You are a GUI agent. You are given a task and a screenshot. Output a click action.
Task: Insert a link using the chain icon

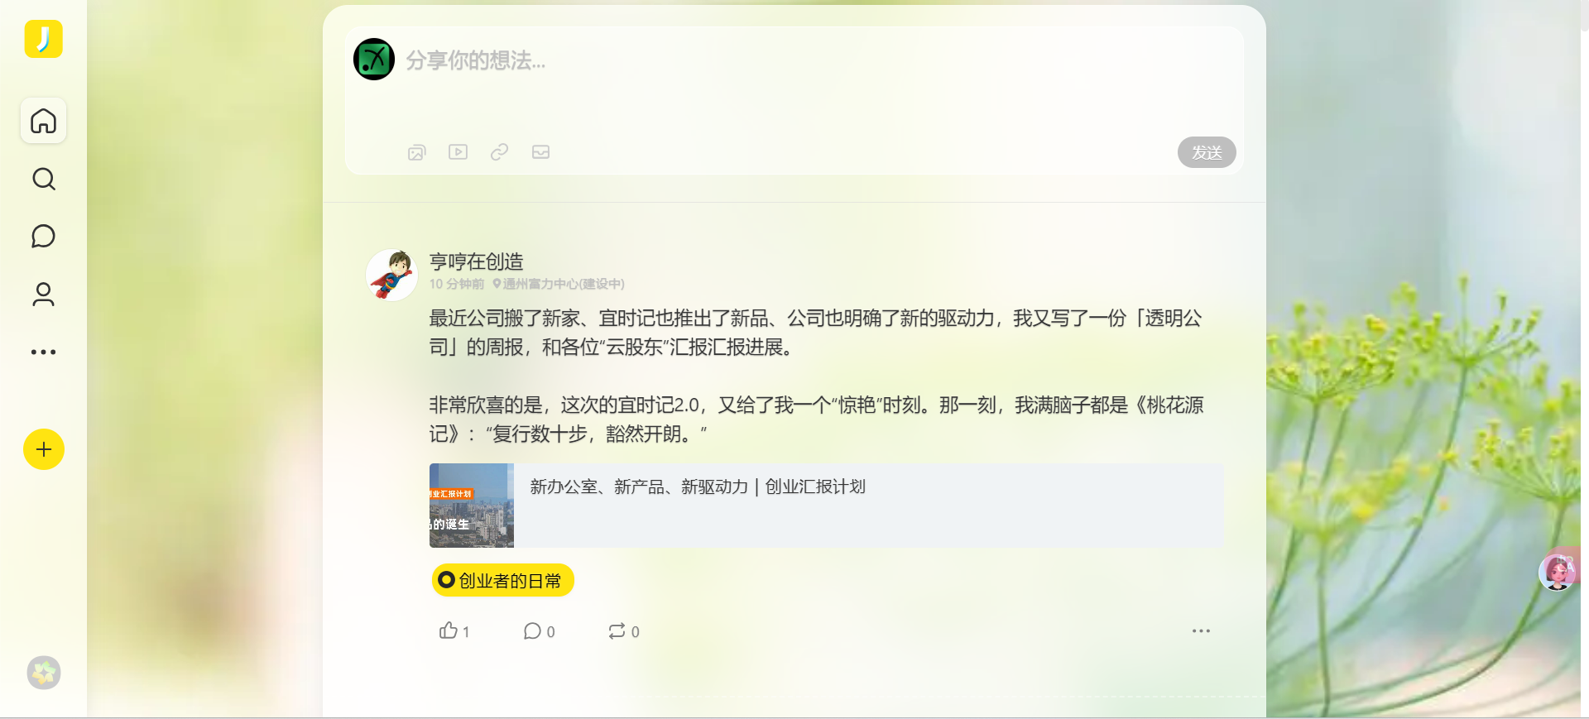pos(499,152)
